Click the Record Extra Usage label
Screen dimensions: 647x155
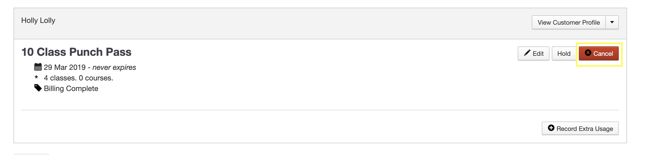click(x=584, y=129)
